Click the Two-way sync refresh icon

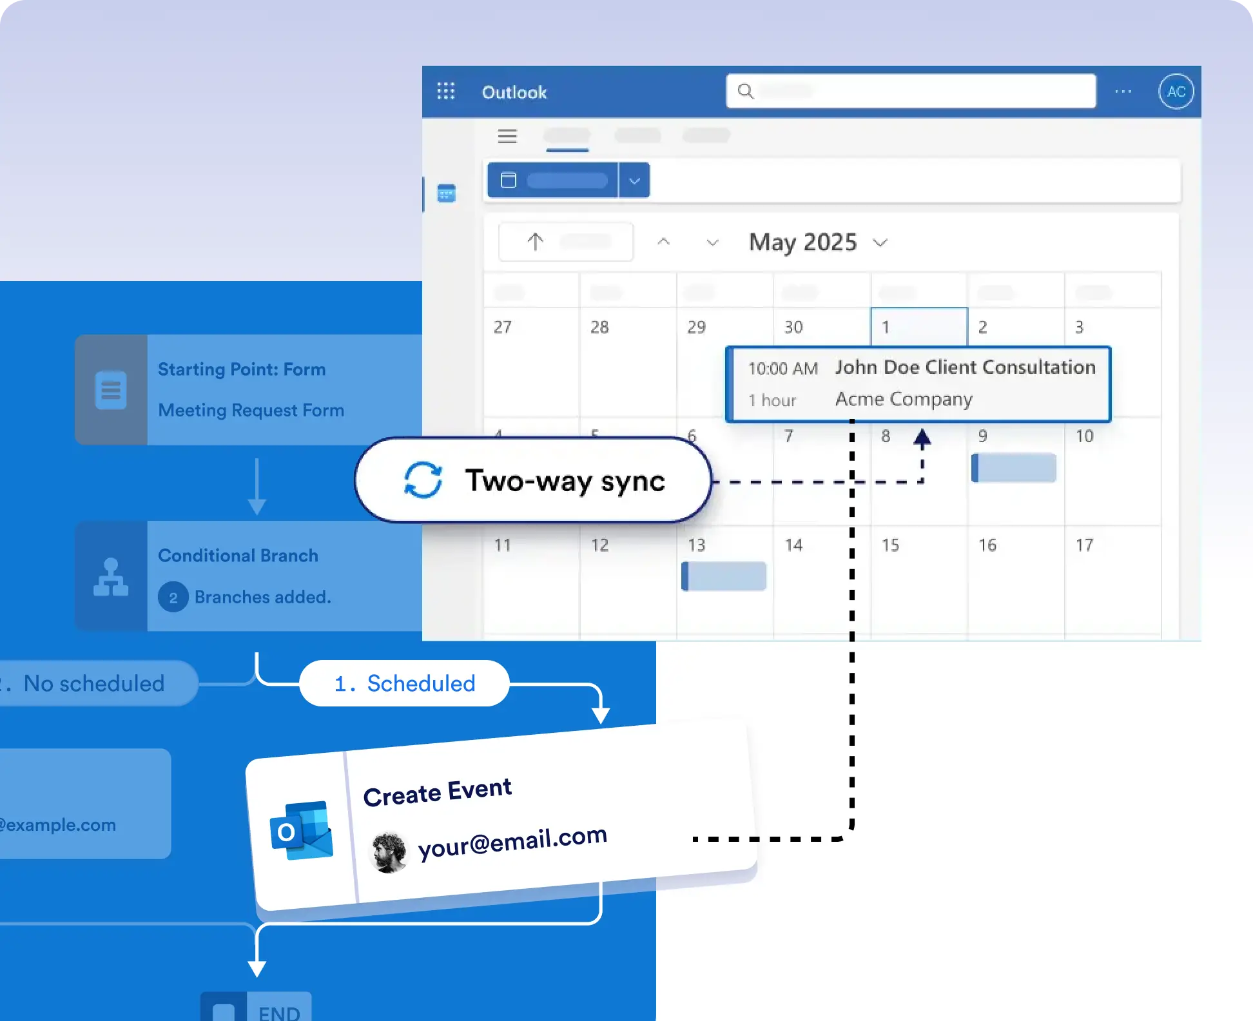(x=423, y=480)
